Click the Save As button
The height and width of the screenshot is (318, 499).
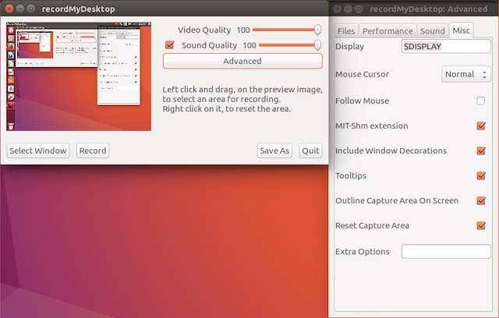click(274, 150)
